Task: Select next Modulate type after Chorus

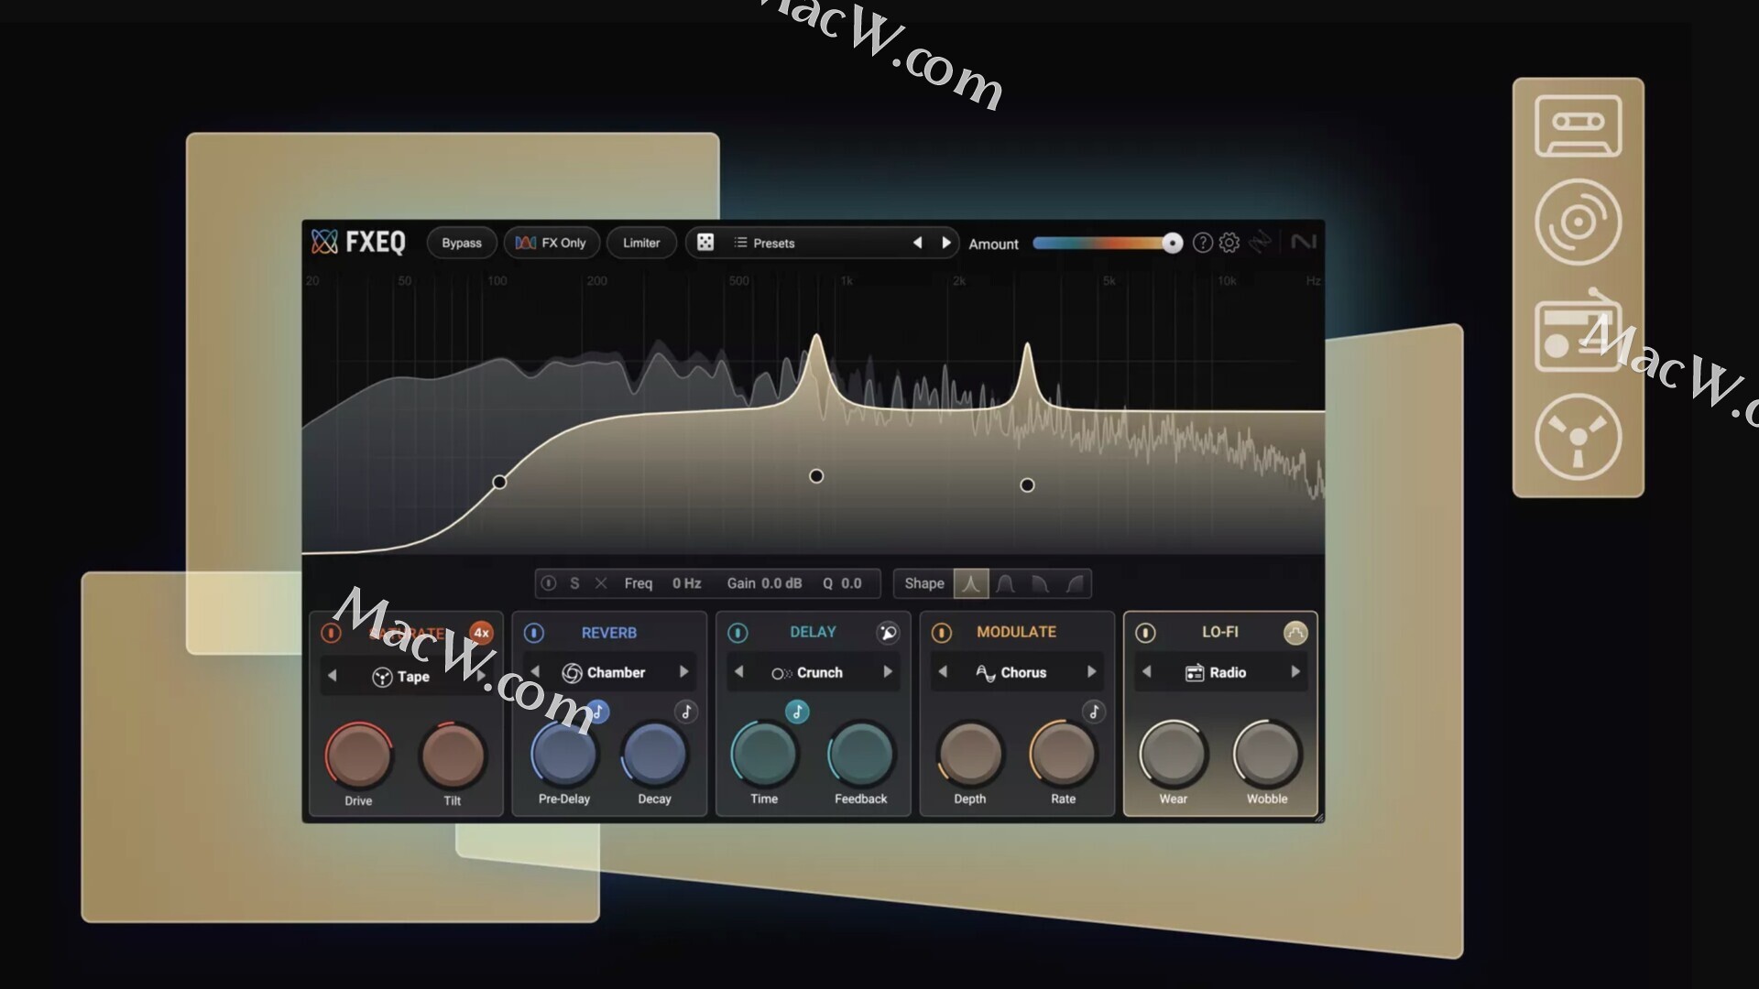Action: pyautogui.click(x=1091, y=672)
